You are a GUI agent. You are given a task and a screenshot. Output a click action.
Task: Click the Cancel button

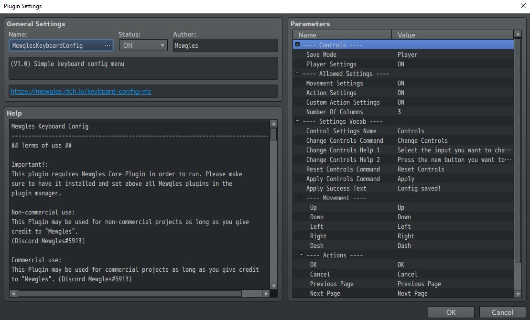(x=502, y=312)
